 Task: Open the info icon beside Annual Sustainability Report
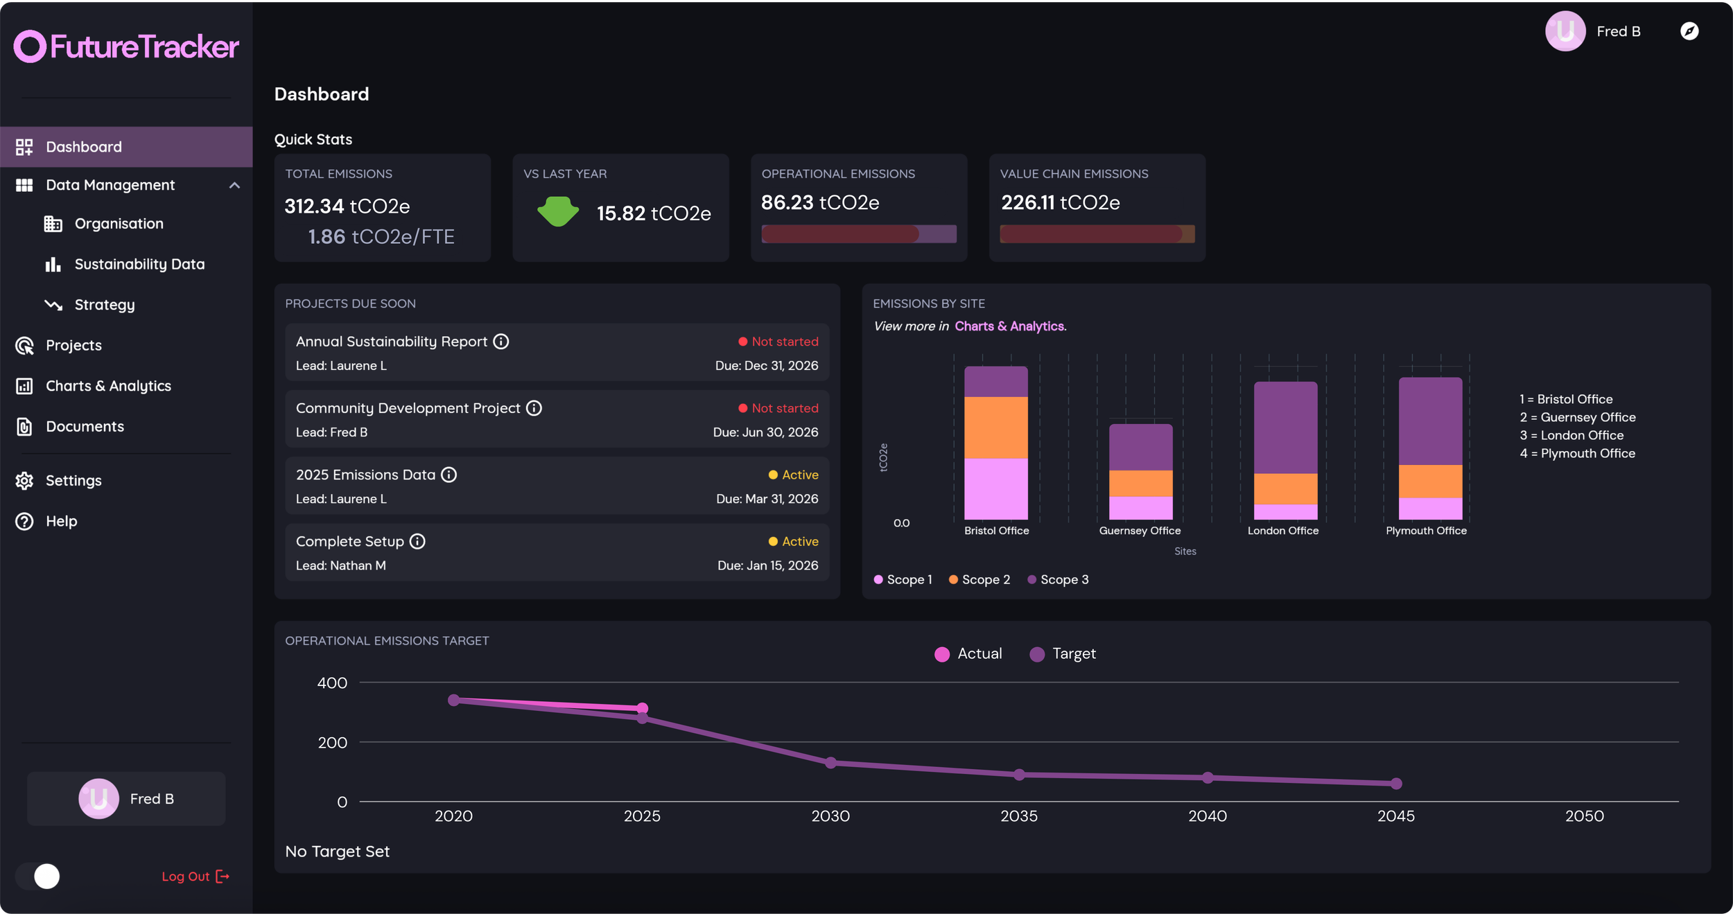(x=501, y=341)
